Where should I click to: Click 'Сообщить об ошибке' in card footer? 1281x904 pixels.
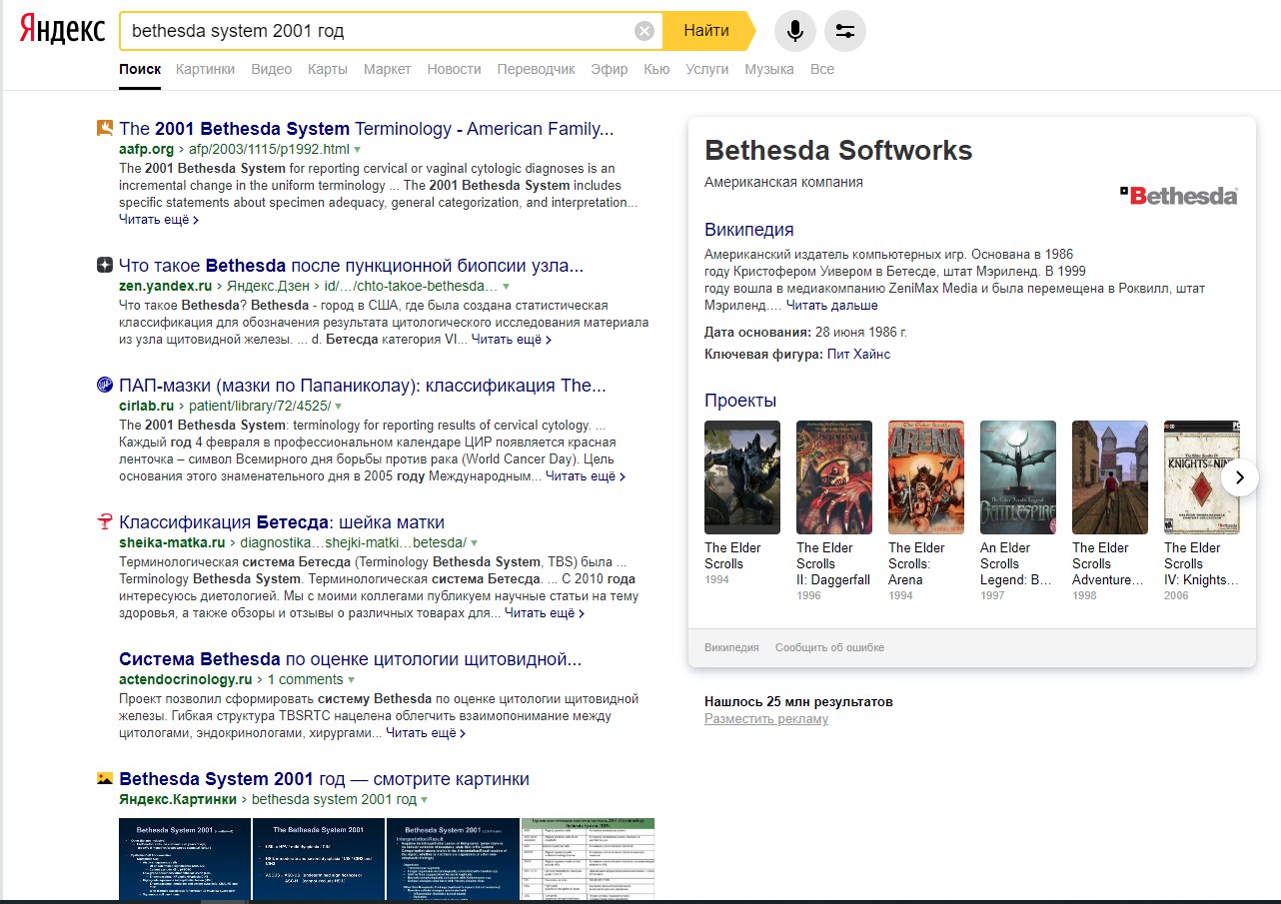pos(829,647)
